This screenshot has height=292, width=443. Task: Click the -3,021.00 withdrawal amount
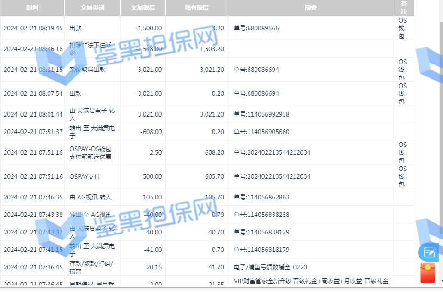pos(148,93)
